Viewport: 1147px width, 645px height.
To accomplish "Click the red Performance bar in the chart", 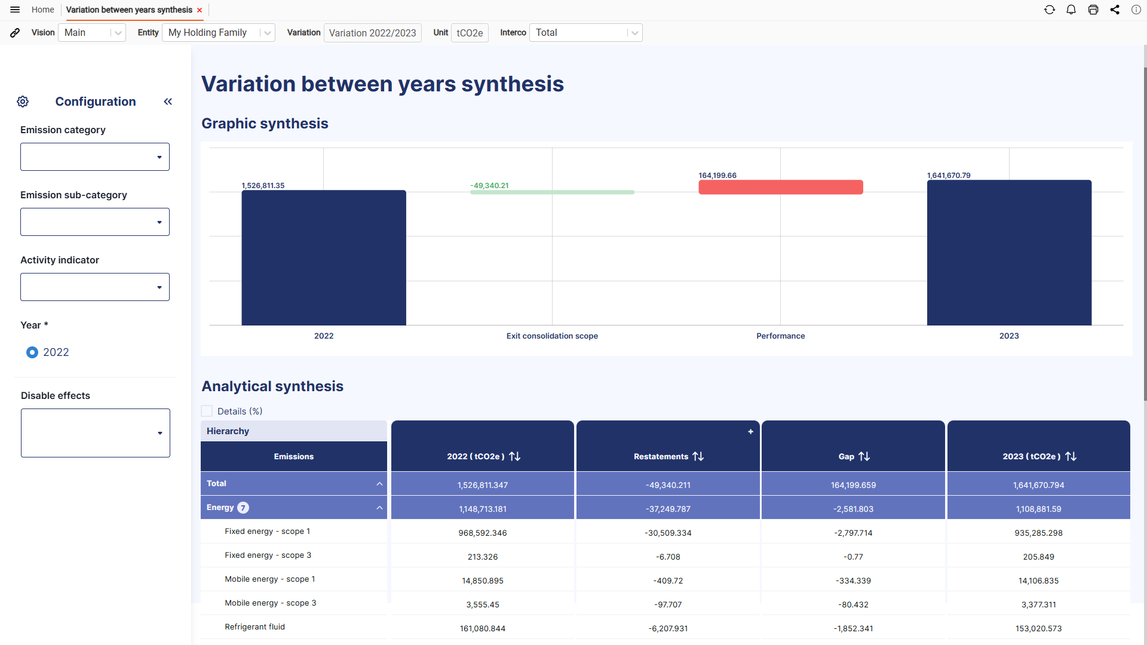I will pyautogui.click(x=780, y=187).
